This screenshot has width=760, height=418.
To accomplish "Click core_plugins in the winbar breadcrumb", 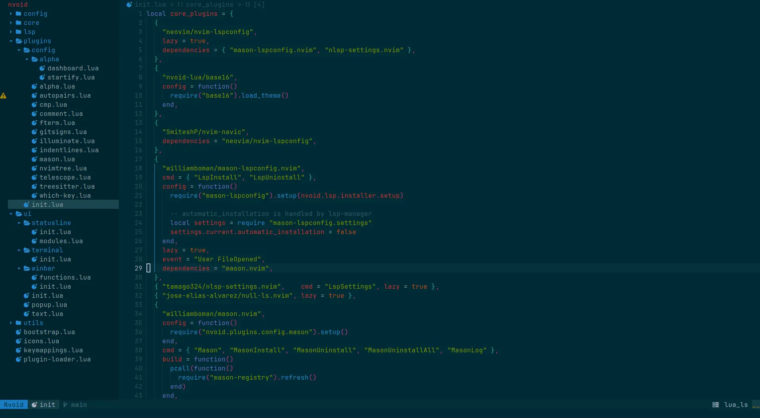I will [210, 5].
